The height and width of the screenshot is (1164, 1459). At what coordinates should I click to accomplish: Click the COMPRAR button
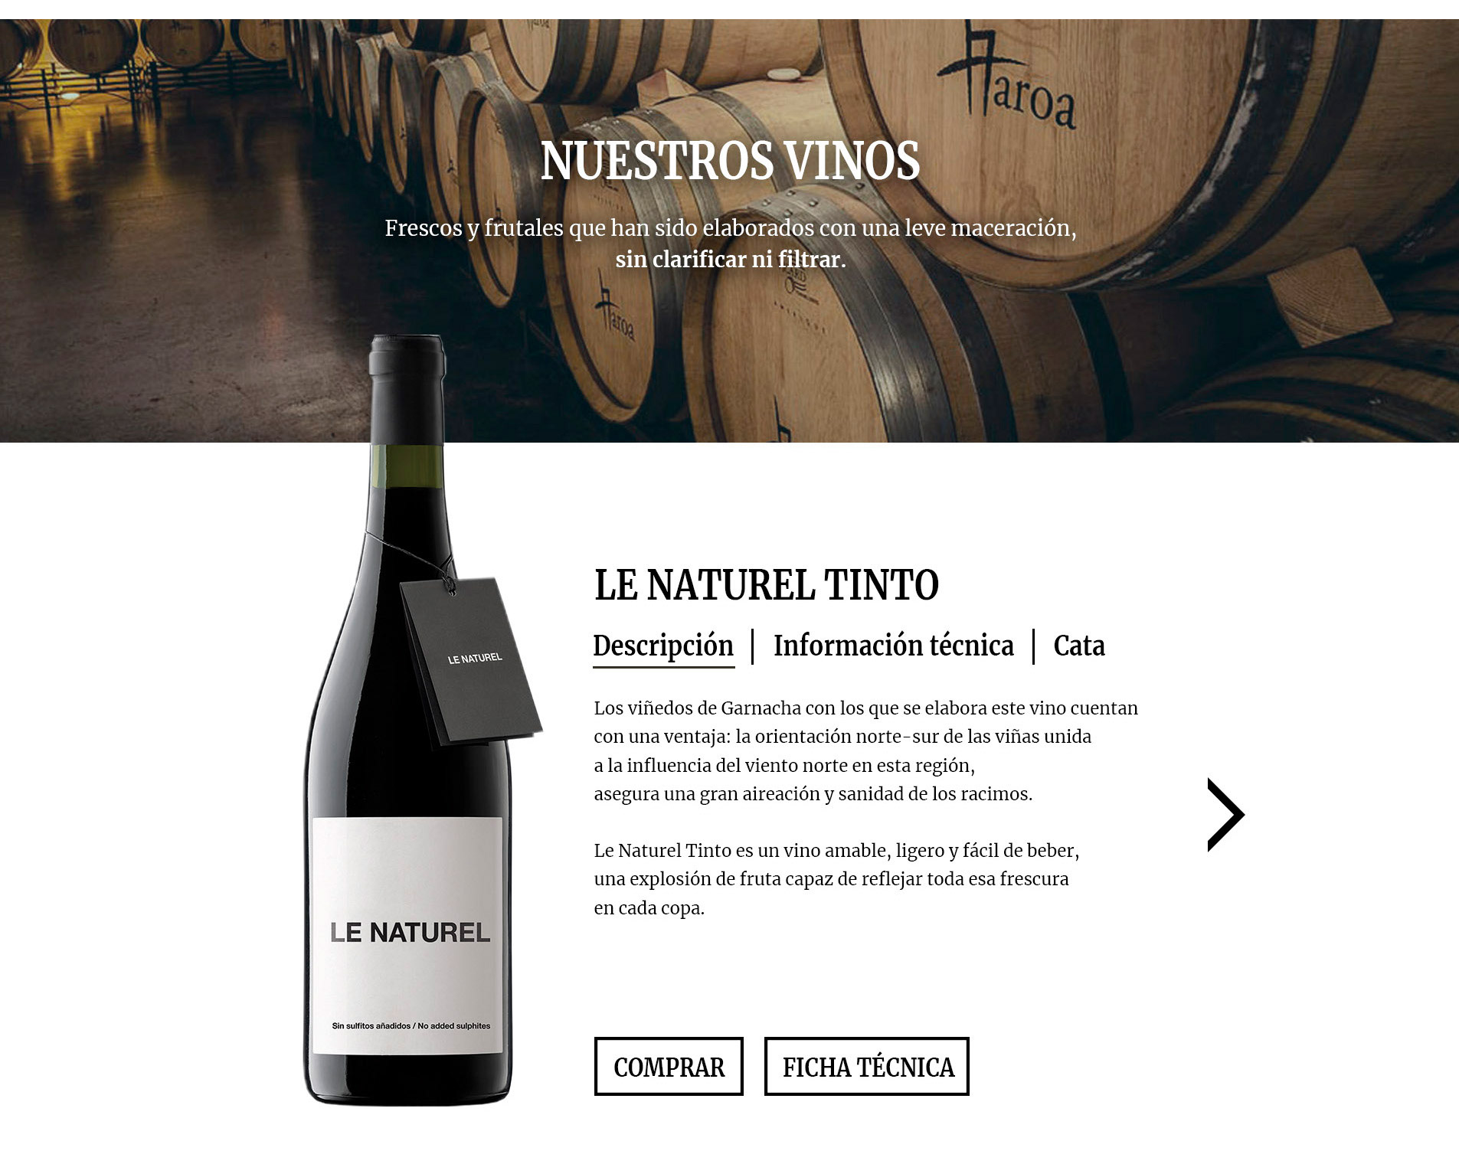point(669,1066)
